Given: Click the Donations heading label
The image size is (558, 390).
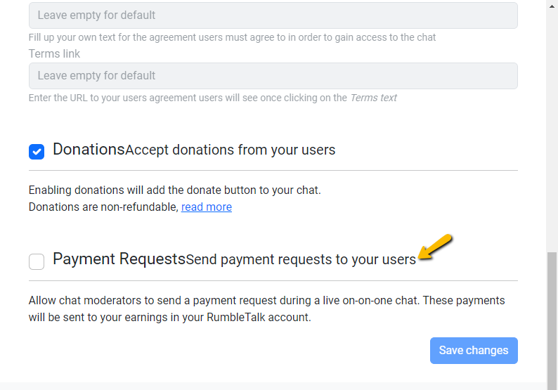Looking at the screenshot, I should [89, 149].
